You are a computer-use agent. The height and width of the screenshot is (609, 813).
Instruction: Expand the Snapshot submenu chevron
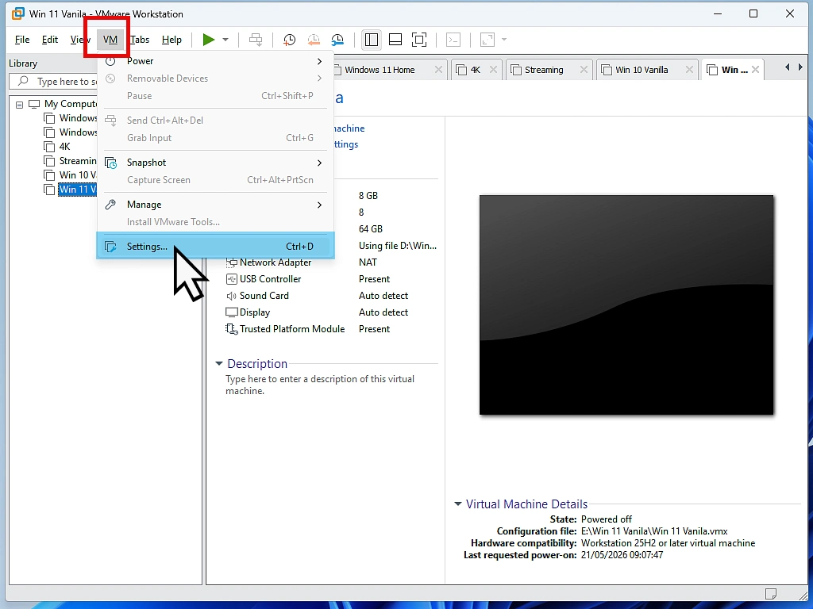click(319, 163)
